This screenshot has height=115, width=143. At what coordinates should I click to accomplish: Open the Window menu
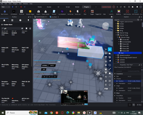click(25, 4)
